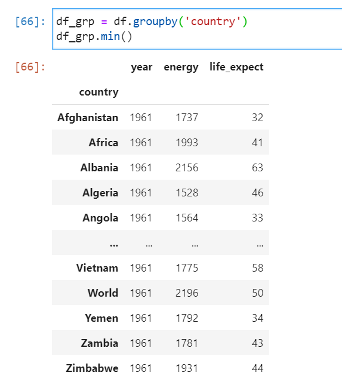Select the Vietnam row label
The height and width of the screenshot is (391, 342).
(x=97, y=268)
